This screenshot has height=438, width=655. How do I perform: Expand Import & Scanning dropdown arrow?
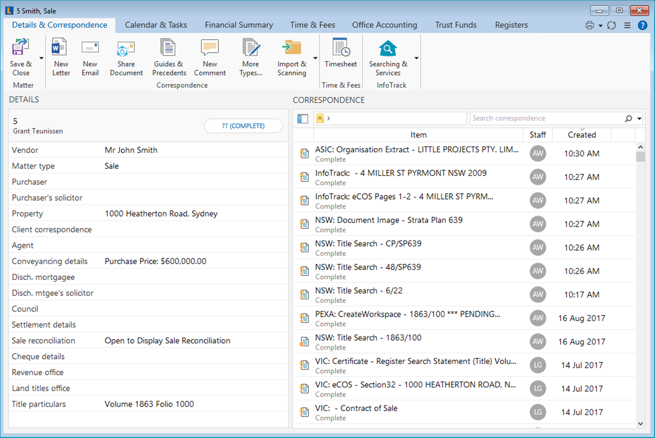pyautogui.click(x=315, y=58)
